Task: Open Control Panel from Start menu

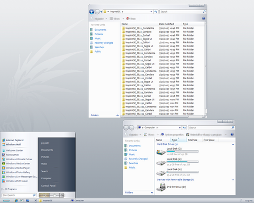Action: [x=48, y=186]
